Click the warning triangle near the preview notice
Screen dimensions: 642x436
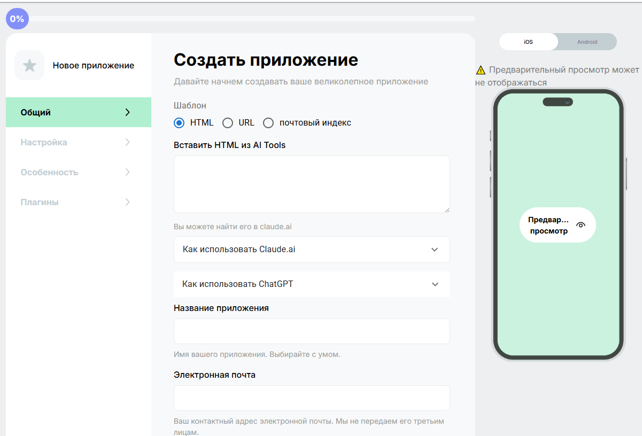point(481,69)
